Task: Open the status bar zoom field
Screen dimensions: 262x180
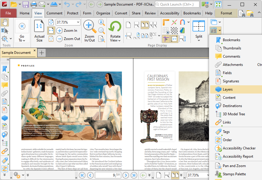Action: click(198, 175)
